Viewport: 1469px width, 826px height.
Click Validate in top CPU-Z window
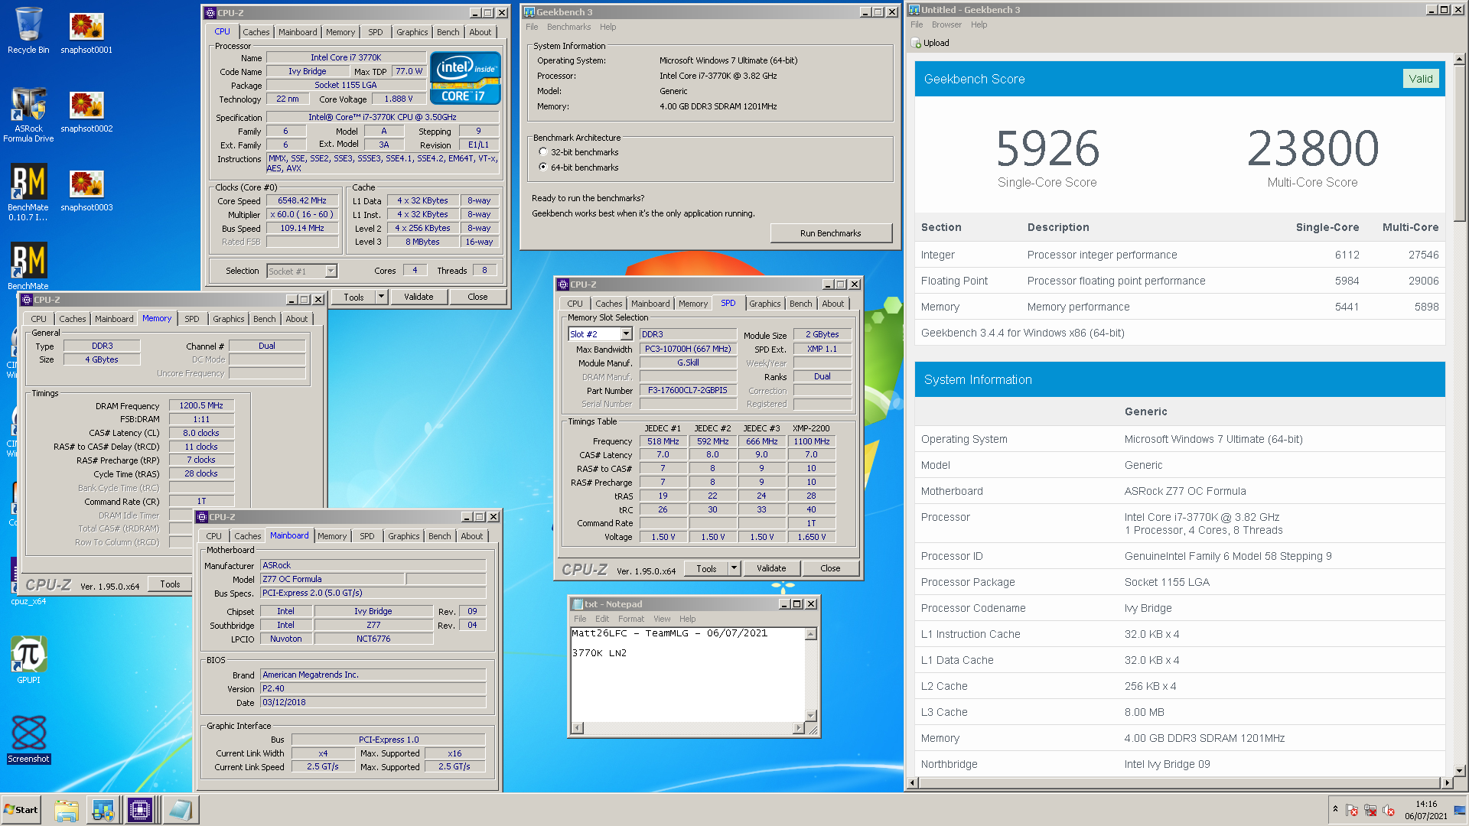419,297
